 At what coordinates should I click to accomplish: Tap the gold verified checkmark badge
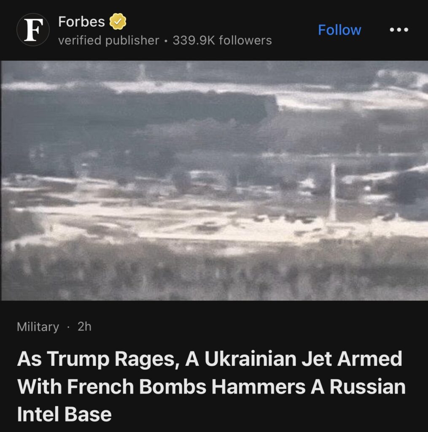pos(118,22)
